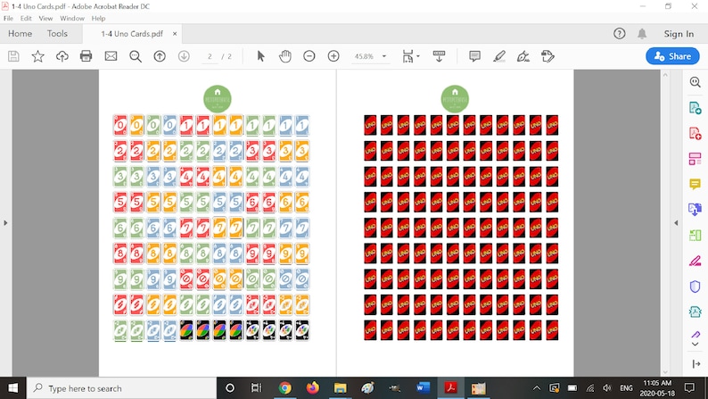The height and width of the screenshot is (399, 708).
Task: Open Firefox from taskbar
Action: [312, 388]
